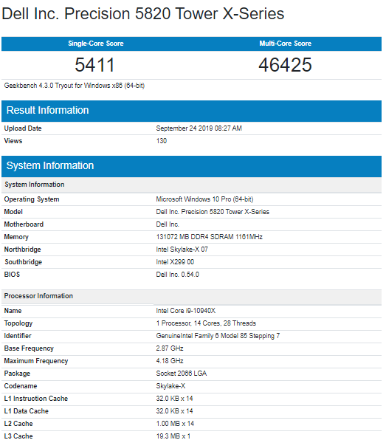
Task: Click the value Intel Core i9-10940X
Action: coord(186,311)
